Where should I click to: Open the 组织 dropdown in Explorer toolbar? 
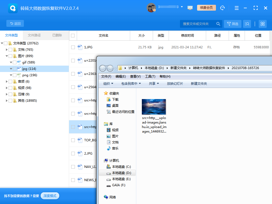pyautogui.click(x=108, y=83)
